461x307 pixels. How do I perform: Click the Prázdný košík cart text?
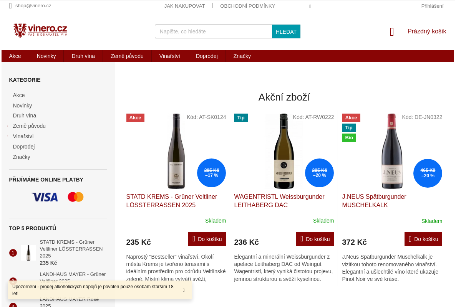pos(427,31)
